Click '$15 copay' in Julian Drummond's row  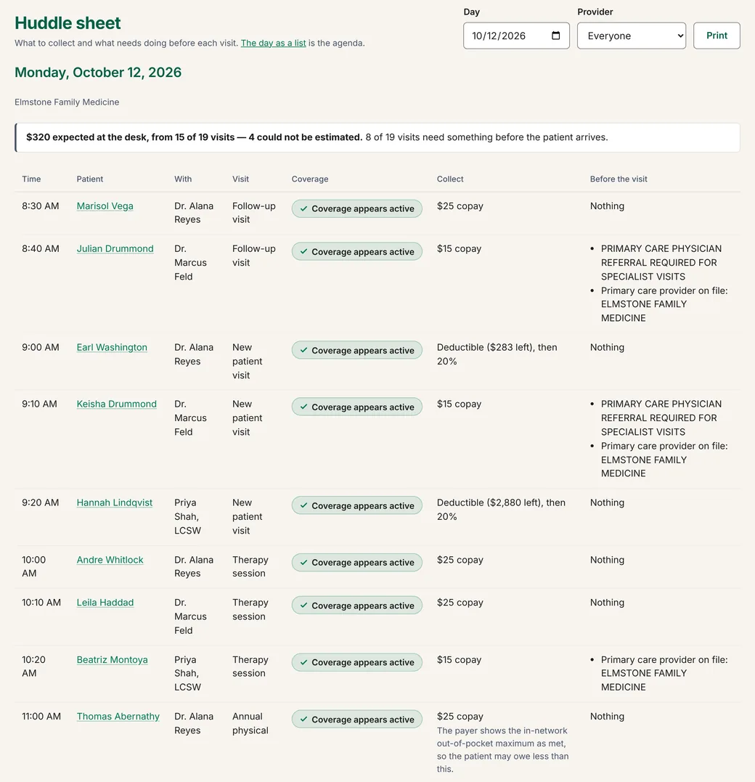coord(460,248)
